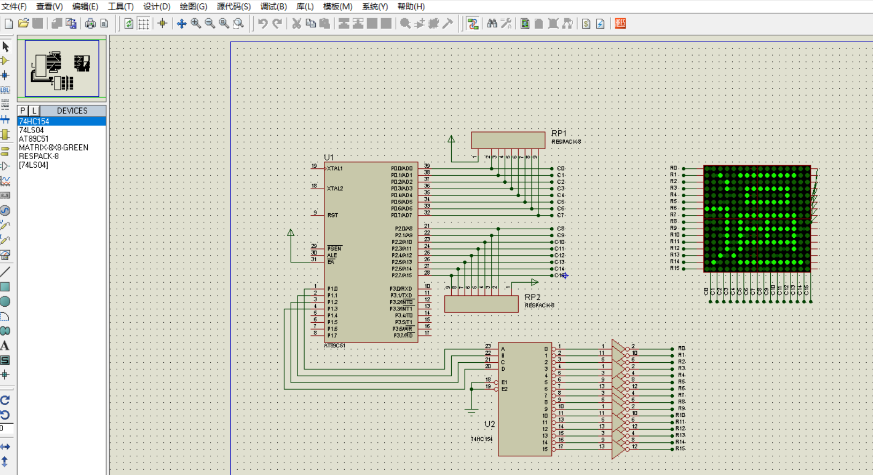Open the 调试(B) debug menu
The height and width of the screenshot is (475, 873).
point(273,6)
